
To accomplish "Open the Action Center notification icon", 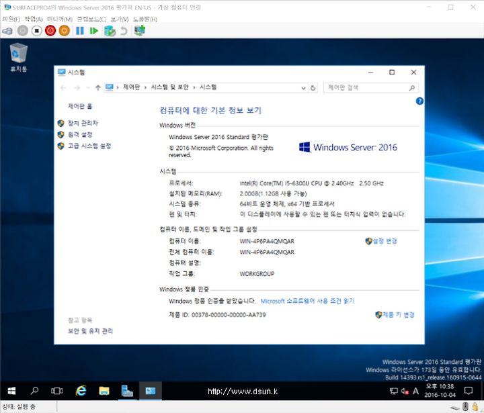I will (469, 391).
